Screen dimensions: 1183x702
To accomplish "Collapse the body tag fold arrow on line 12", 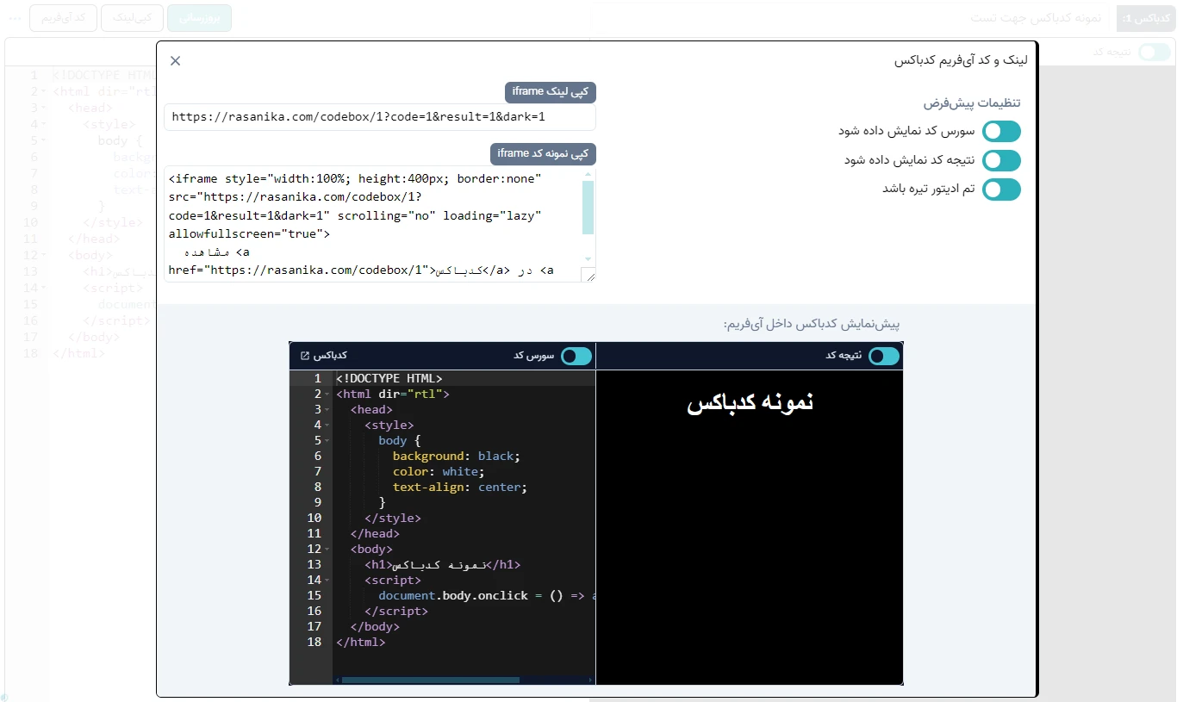I will point(327,550).
